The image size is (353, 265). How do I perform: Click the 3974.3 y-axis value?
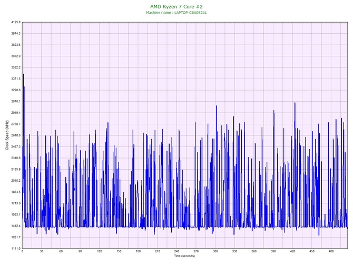(16, 34)
